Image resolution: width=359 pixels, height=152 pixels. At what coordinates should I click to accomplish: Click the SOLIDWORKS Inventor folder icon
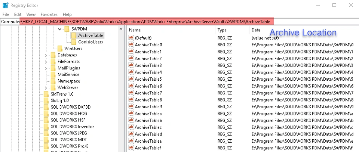(x=46, y=127)
